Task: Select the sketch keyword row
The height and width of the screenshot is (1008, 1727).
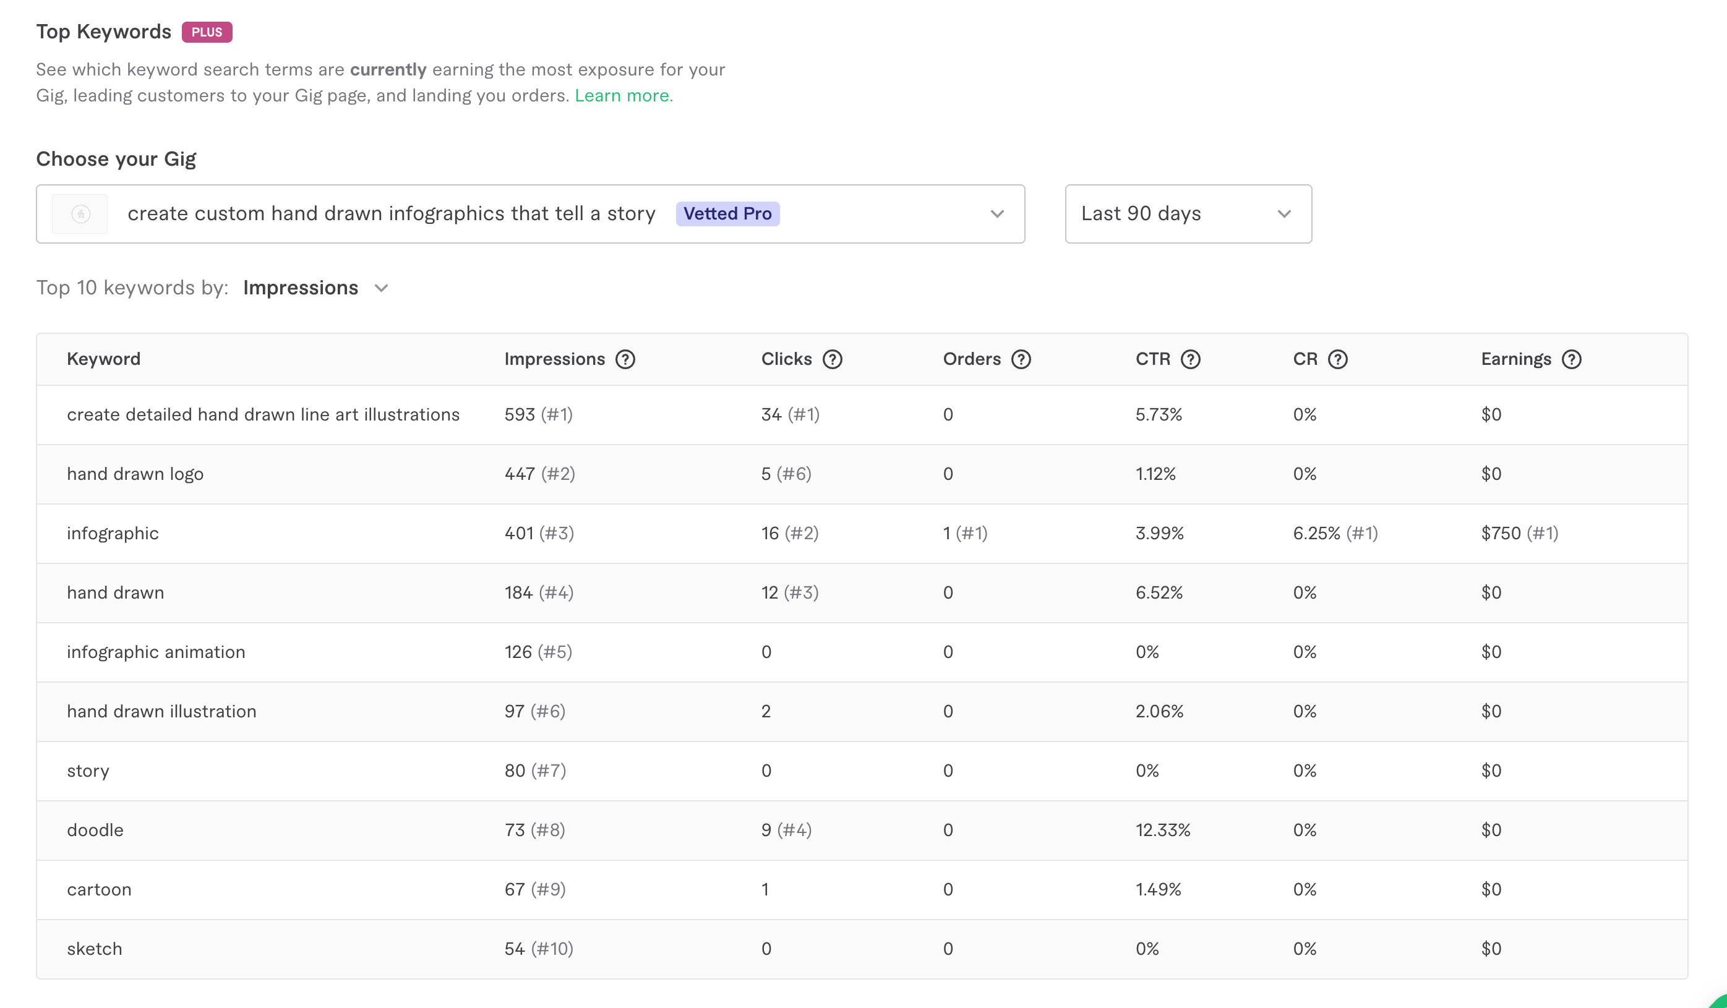Action: click(95, 949)
